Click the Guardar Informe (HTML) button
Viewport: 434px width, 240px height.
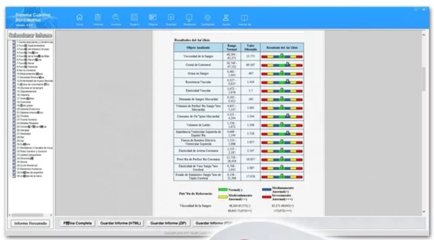pos(121,223)
